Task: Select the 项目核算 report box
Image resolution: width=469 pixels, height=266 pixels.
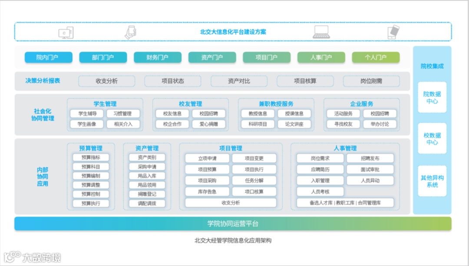Action: [x=305, y=81]
